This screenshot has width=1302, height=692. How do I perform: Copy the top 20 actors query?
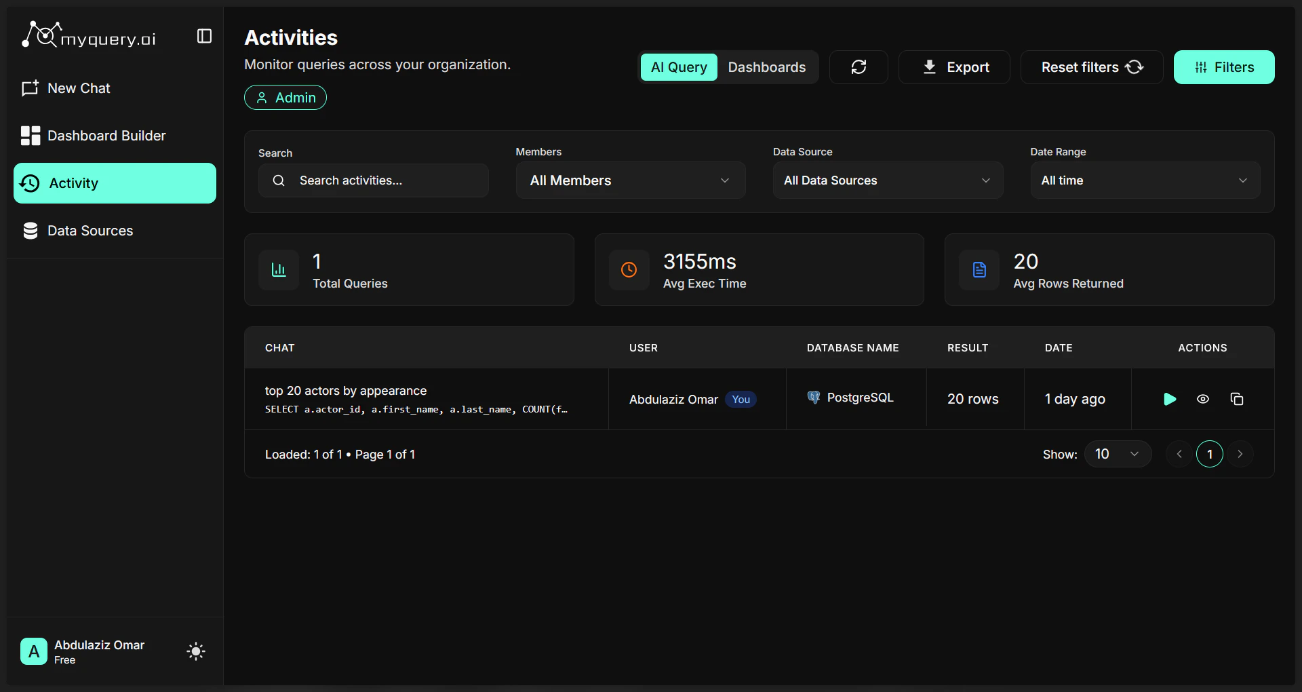point(1237,399)
